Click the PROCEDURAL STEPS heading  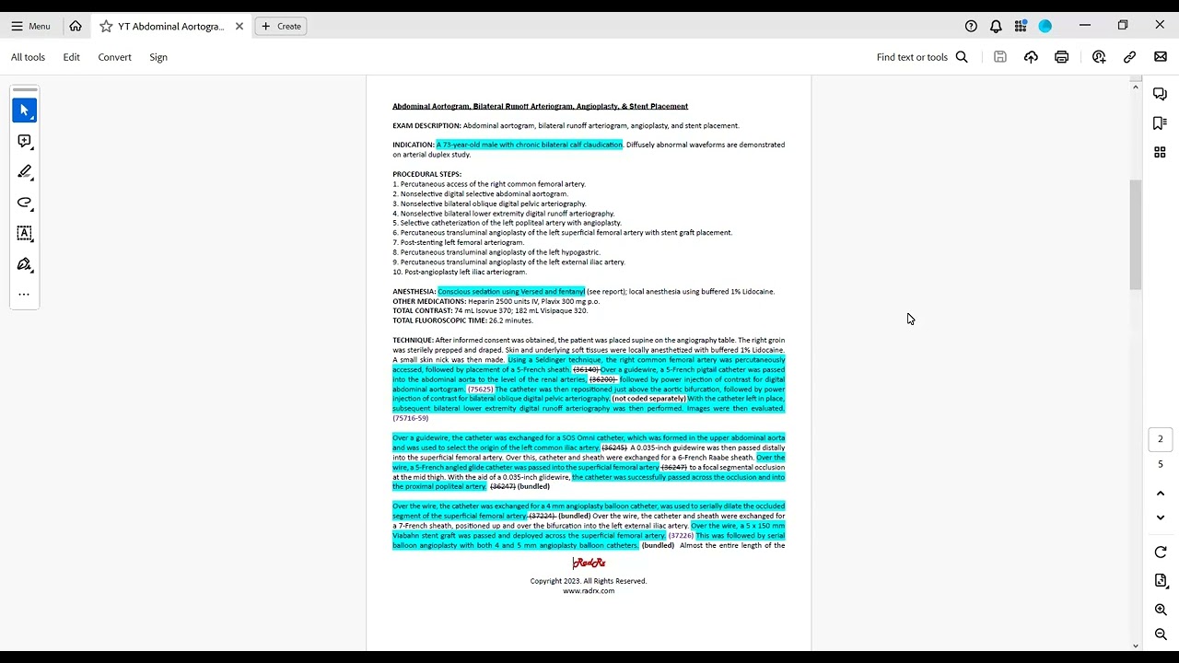426,174
